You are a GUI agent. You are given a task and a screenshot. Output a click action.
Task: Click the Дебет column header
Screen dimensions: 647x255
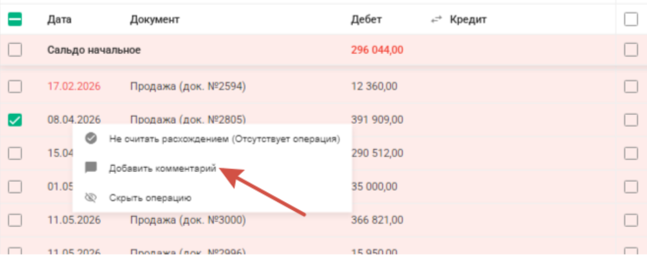366,20
